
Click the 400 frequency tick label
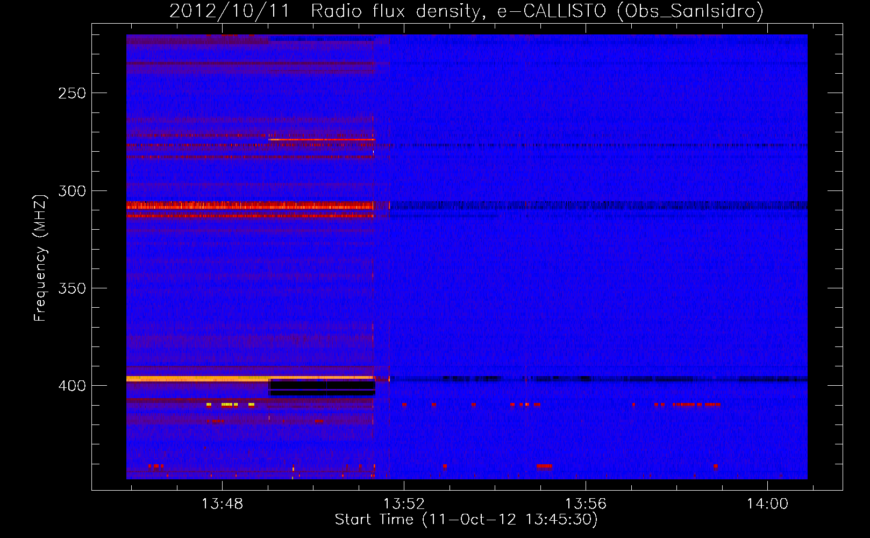pyautogui.click(x=72, y=386)
